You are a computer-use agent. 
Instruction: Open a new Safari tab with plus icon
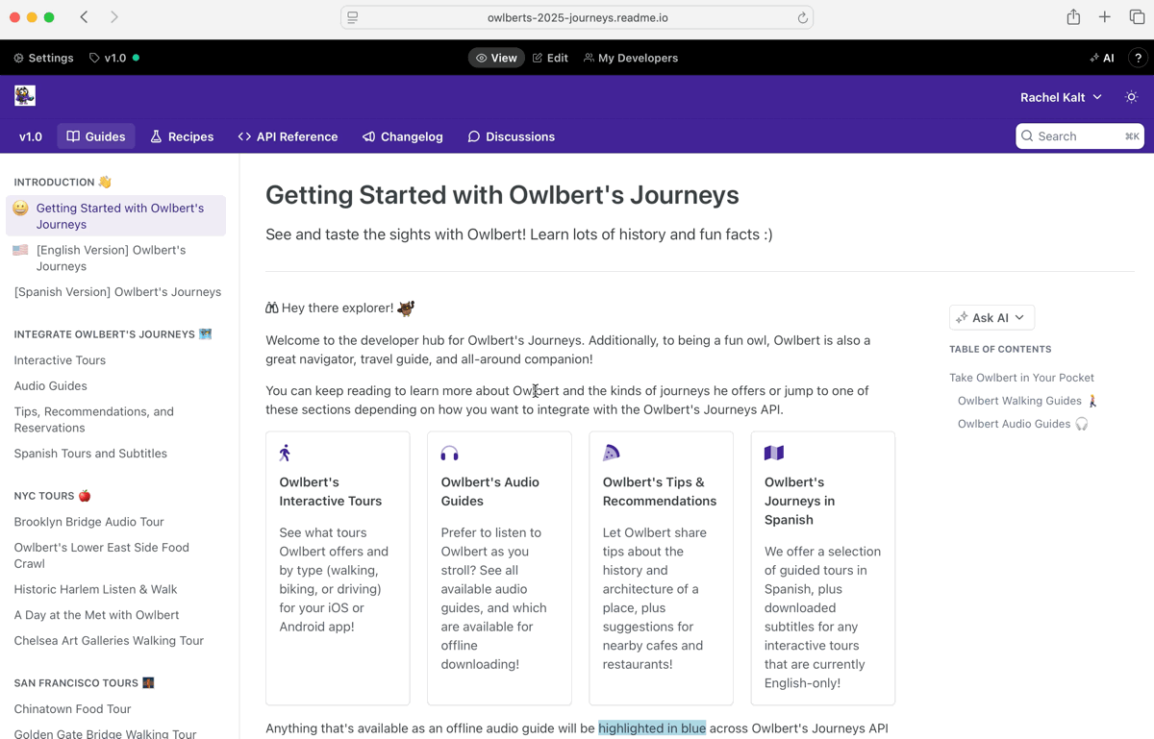[x=1105, y=17]
